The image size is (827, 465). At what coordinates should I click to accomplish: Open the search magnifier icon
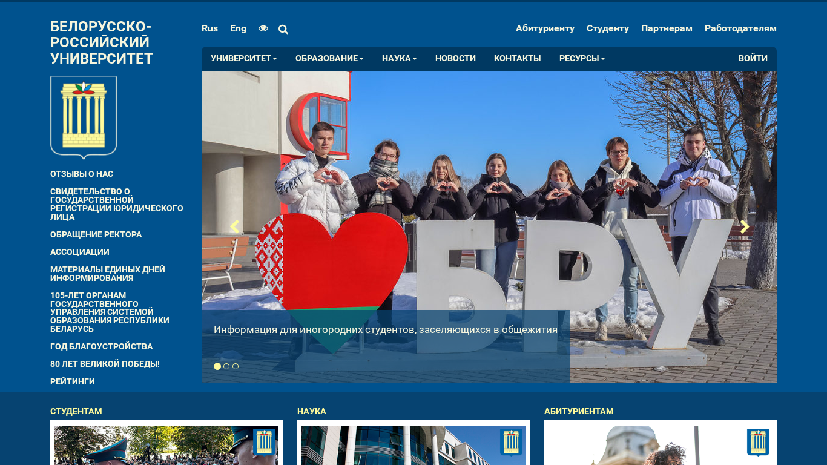283,29
